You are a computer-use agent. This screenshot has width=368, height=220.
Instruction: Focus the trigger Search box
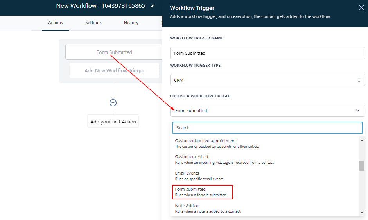(267, 128)
